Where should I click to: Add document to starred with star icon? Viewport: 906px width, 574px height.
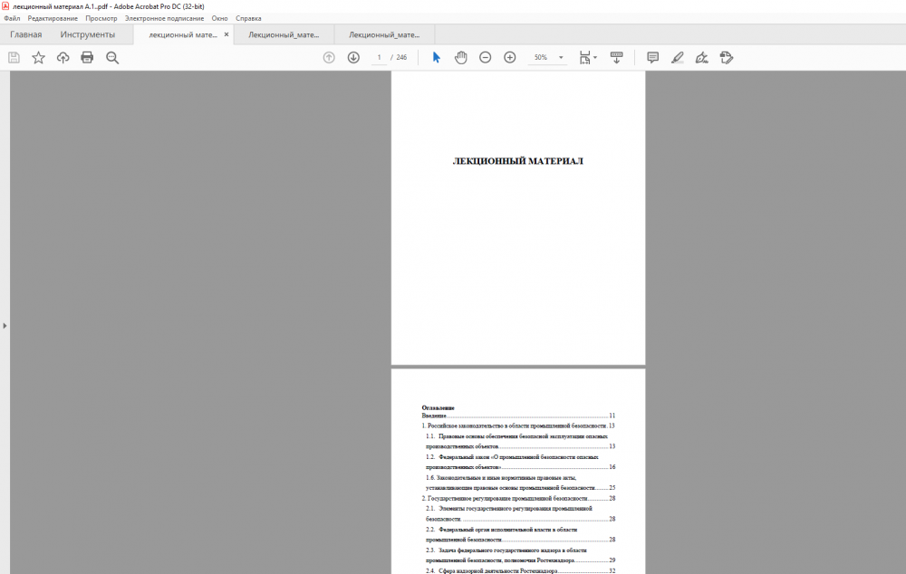(x=38, y=58)
